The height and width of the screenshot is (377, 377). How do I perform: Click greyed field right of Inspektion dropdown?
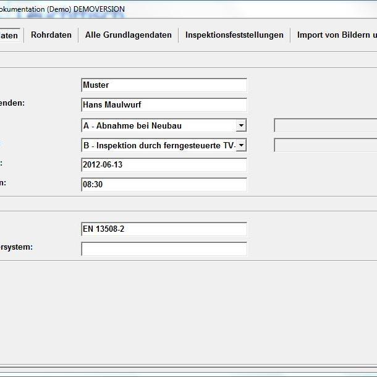326,145
